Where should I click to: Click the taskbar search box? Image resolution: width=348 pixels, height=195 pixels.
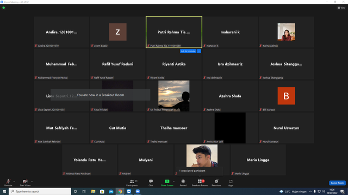[x=40, y=191]
